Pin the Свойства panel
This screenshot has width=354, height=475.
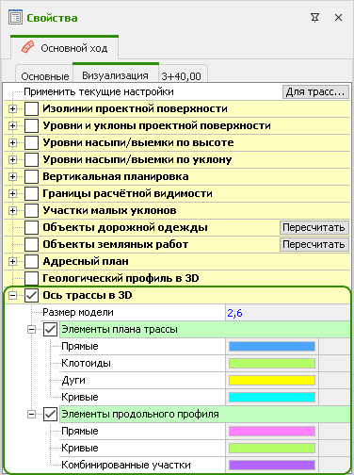coord(314,18)
